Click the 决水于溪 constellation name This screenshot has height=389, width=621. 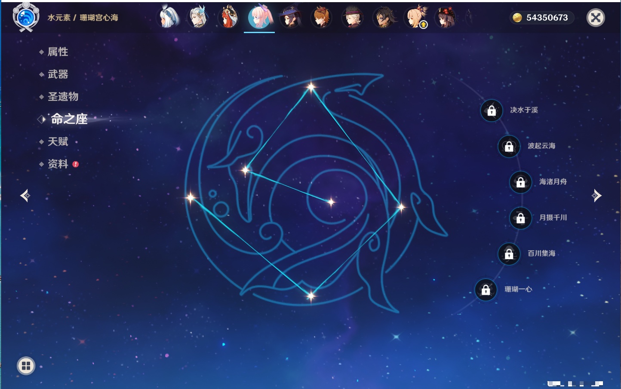coord(524,110)
